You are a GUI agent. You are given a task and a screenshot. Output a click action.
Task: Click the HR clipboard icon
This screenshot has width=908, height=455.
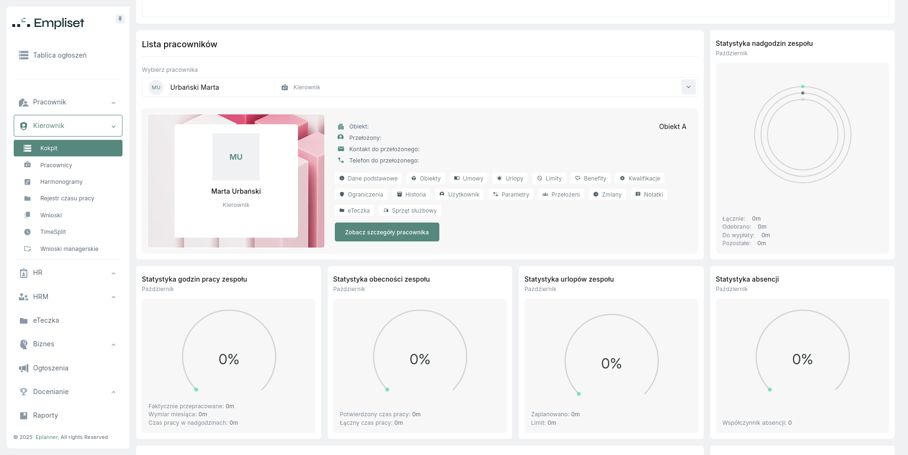24,273
